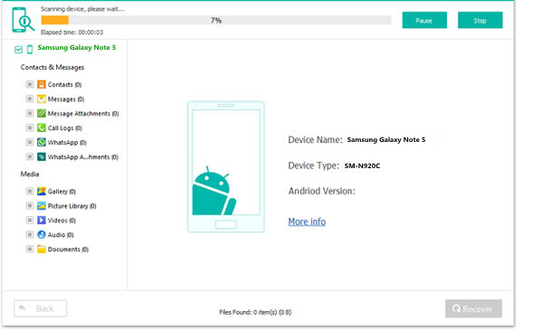543x330 pixels.
Task: Open the More info link
Action: click(307, 222)
